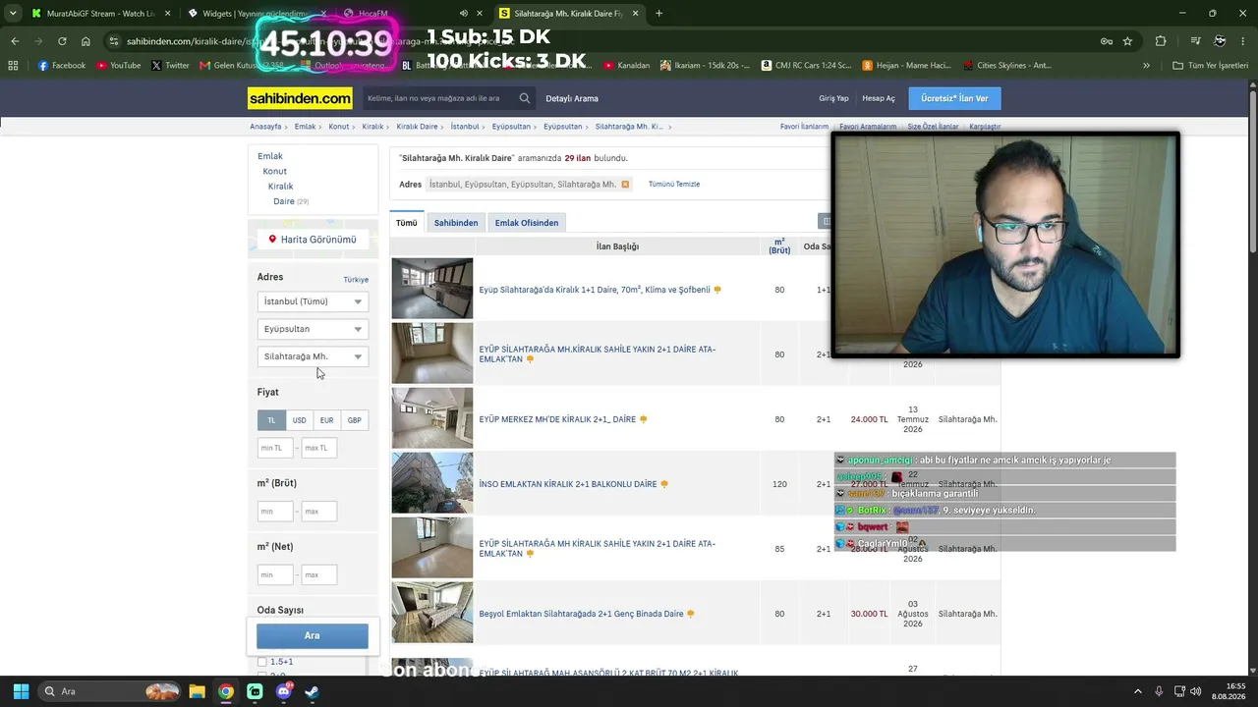The image size is (1258, 707).
Task: Show more bookmarks with the double chevron
Action: coord(1146,66)
